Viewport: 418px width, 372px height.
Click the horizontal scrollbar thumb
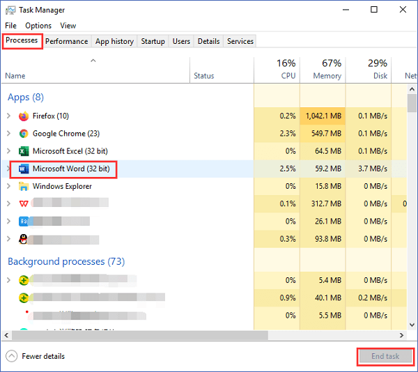(140, 335)
